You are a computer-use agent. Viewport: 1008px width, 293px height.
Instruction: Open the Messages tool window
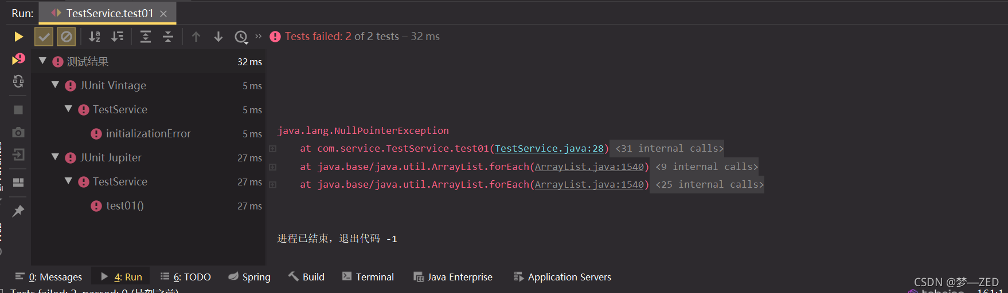(x=49, y=277)
